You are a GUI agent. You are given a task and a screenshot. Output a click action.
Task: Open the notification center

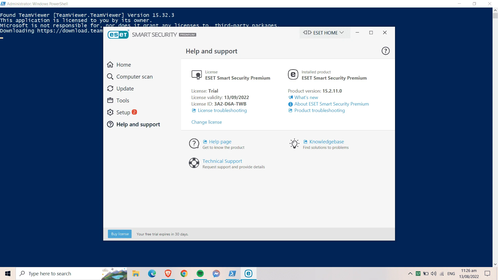coord(487,274)
